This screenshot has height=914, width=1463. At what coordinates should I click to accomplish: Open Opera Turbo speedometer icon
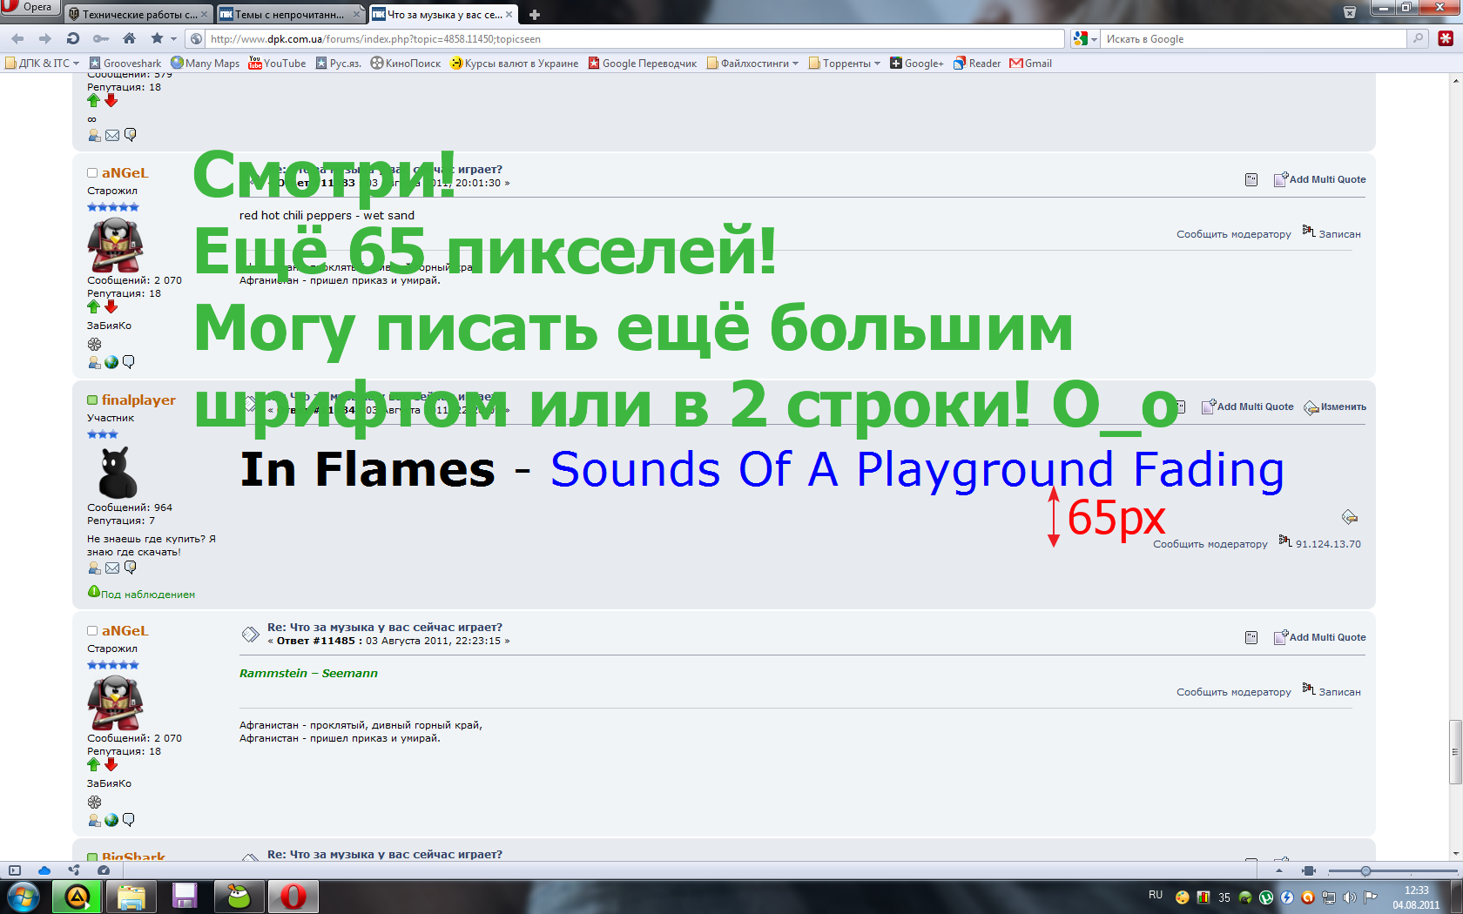pyautogui.click(x=104, y=870)
